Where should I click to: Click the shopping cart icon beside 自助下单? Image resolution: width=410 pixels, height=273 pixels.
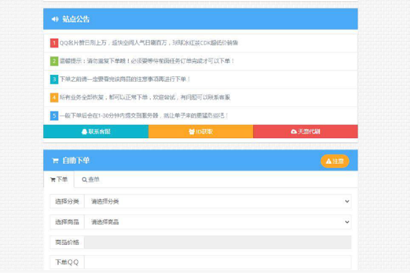[55, 161]
